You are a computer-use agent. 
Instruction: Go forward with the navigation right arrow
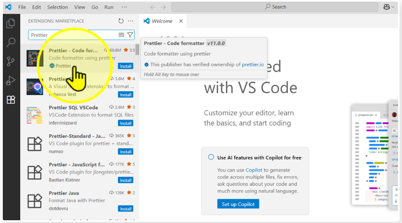click(x=163, y=7)
